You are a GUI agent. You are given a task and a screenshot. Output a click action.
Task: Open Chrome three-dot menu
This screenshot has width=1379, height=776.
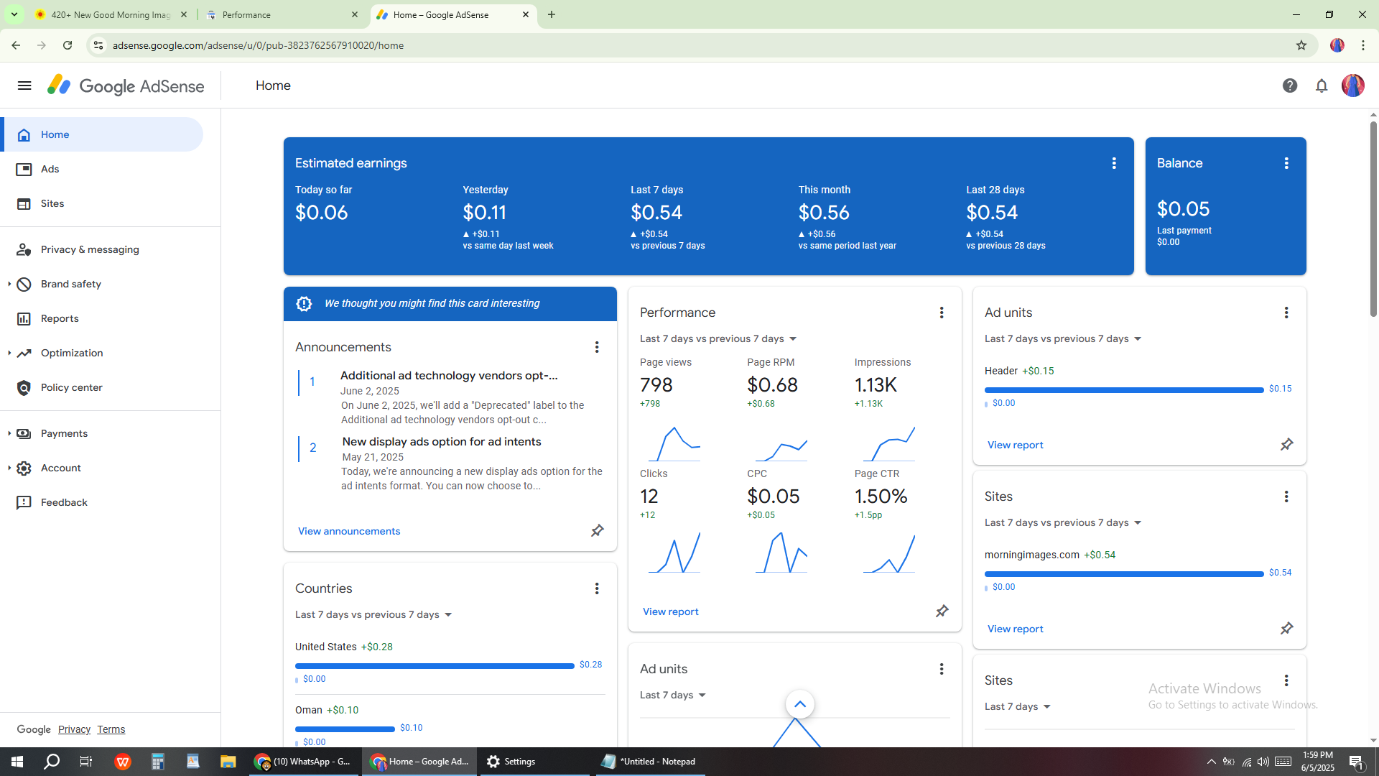pyautogui.click(x=1363, y=45)
